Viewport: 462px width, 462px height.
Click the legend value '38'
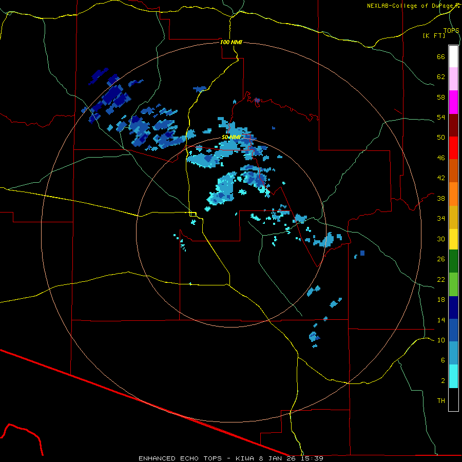click(x=441, y=198)
